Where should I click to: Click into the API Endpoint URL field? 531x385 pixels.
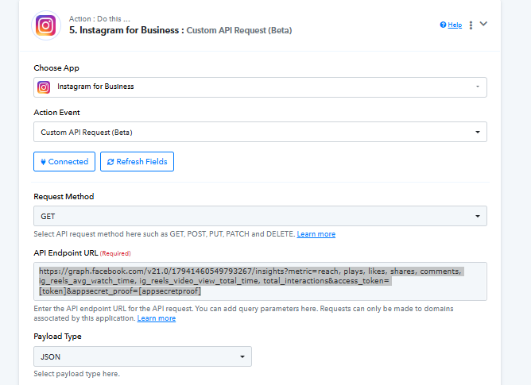pos(260,282)
